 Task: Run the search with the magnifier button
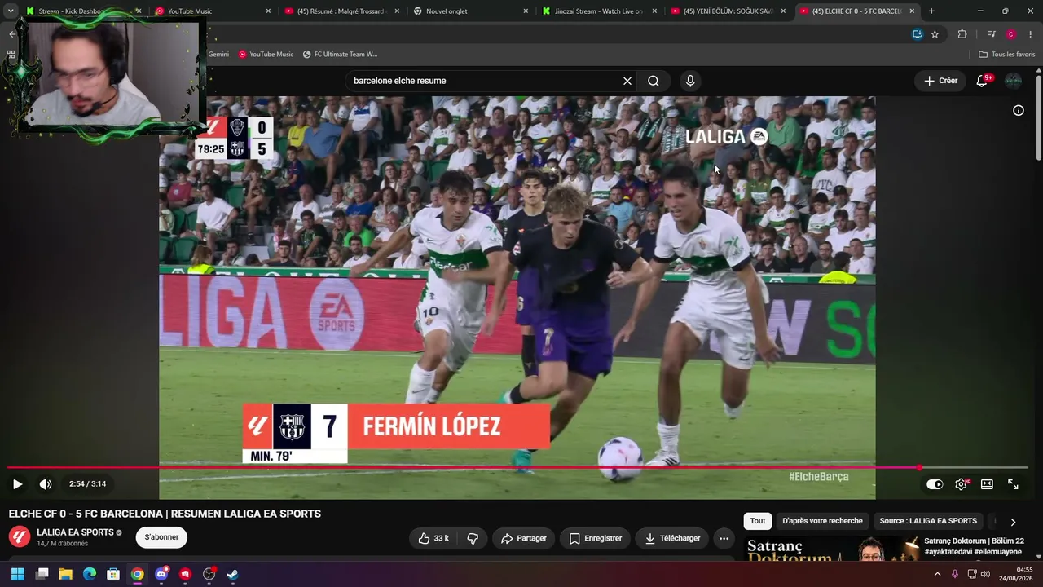click(x=654, y=81)
